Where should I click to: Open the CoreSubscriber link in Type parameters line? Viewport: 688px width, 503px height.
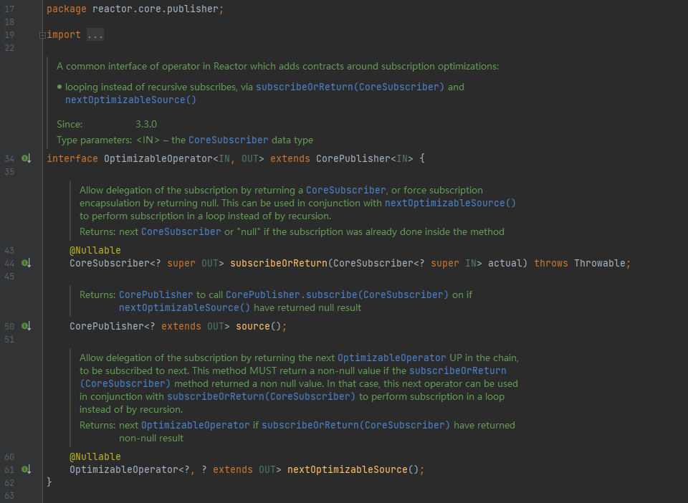point(228,140)
